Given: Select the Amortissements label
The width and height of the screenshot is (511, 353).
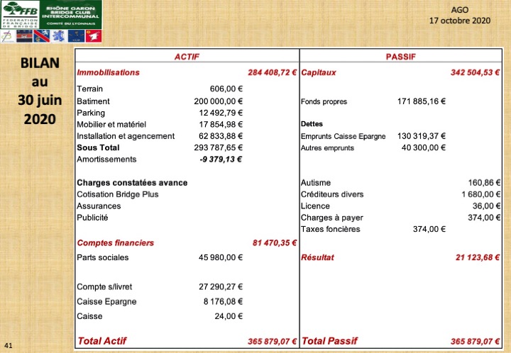Looking at the screenshot, I should point(106,159).
